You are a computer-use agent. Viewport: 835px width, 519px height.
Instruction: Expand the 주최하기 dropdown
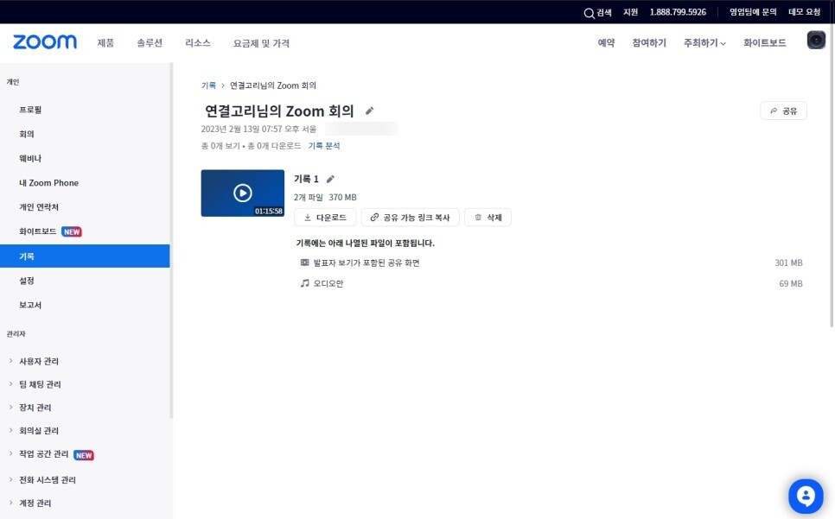704,43
